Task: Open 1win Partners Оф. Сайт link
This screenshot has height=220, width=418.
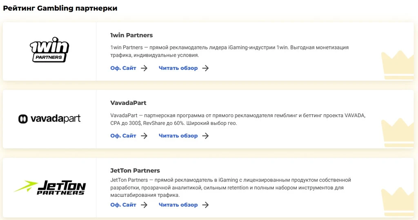Action: pyautogui.click(x=123, y=68)
